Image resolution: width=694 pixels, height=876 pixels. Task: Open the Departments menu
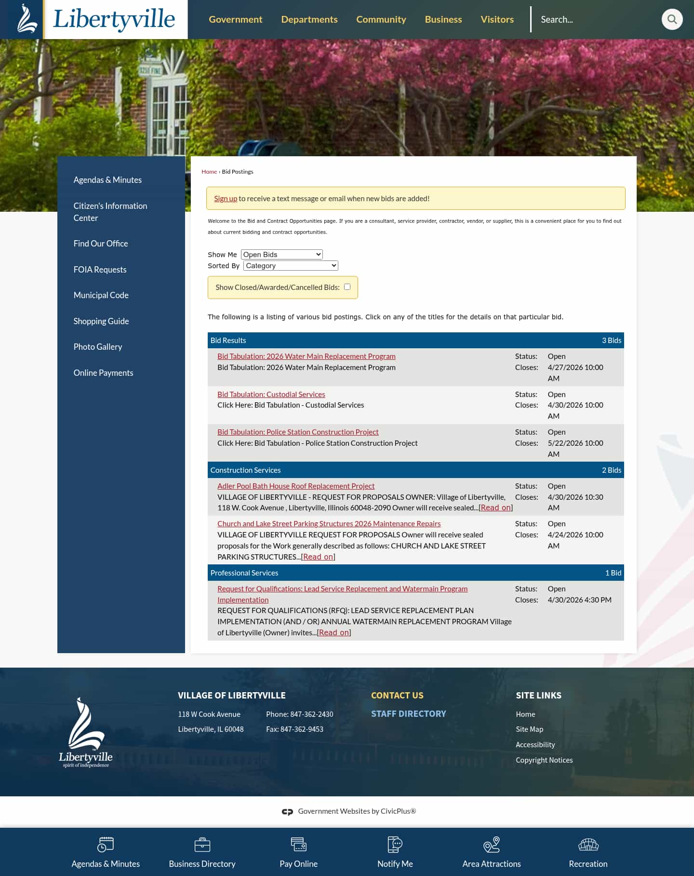tap(309, 19)
